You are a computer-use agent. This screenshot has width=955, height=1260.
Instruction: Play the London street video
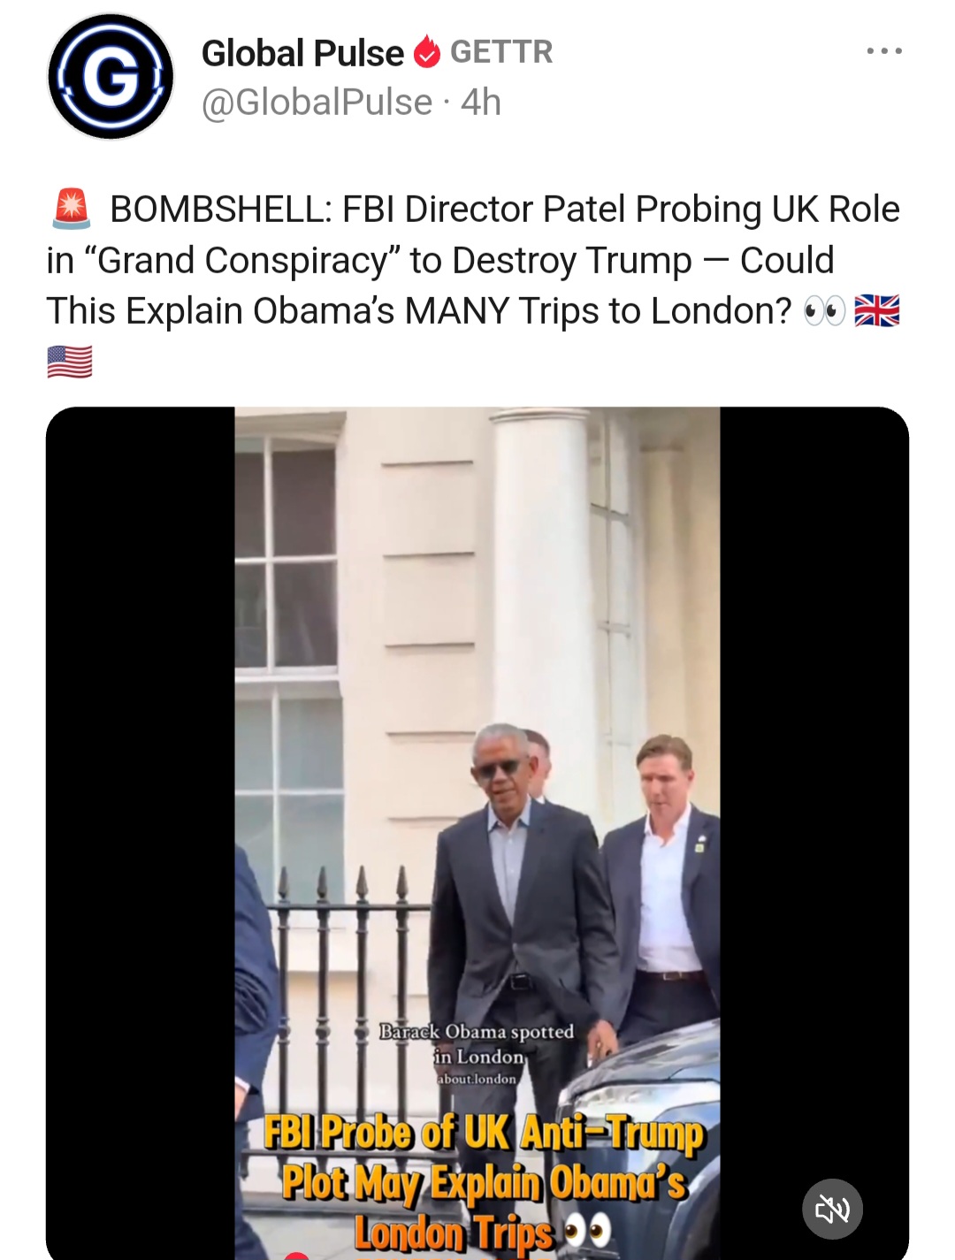477,707
